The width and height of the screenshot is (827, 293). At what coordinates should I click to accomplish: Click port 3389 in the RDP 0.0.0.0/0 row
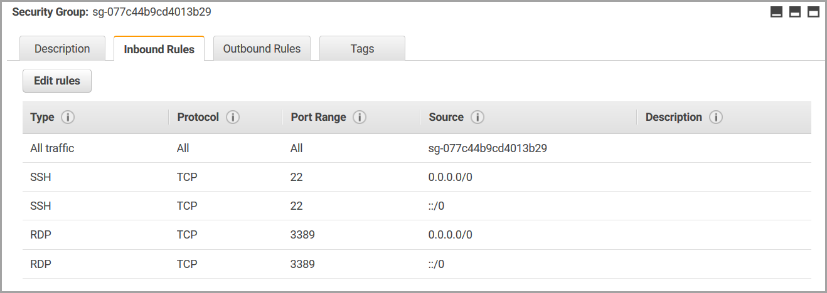tap(302, 235)
